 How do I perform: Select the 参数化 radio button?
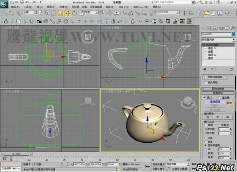[219, 125]
